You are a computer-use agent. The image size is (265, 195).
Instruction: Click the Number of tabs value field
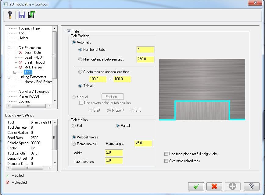pos(145,50)
